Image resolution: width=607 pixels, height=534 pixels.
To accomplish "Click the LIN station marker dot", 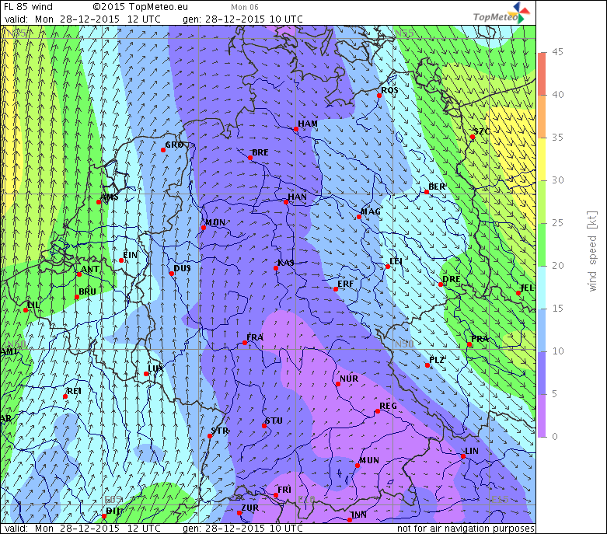I will click(463, 456).
